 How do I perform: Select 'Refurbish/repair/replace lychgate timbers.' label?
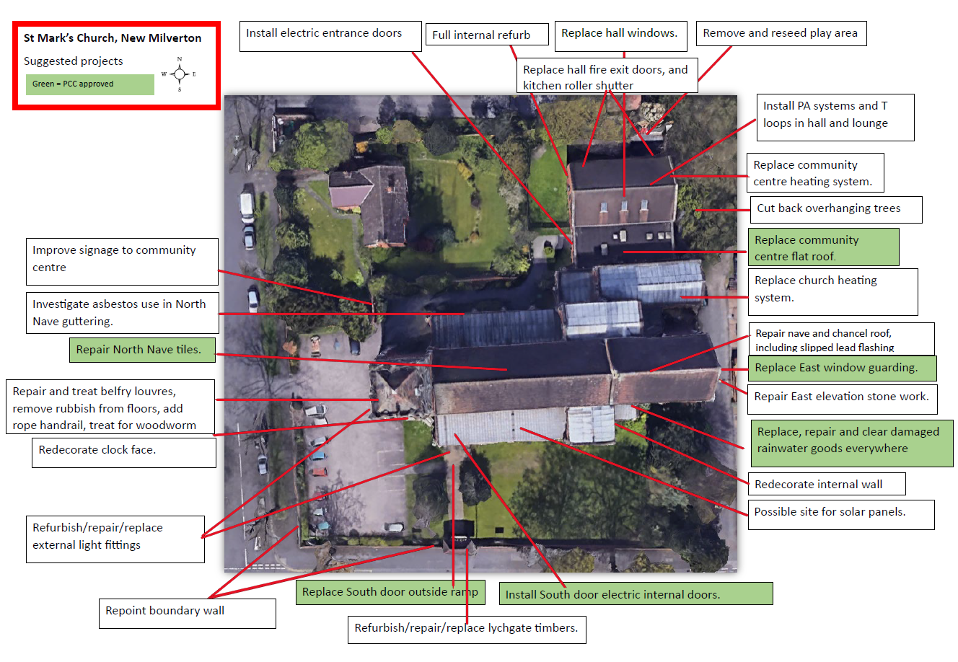pos(467,629)
